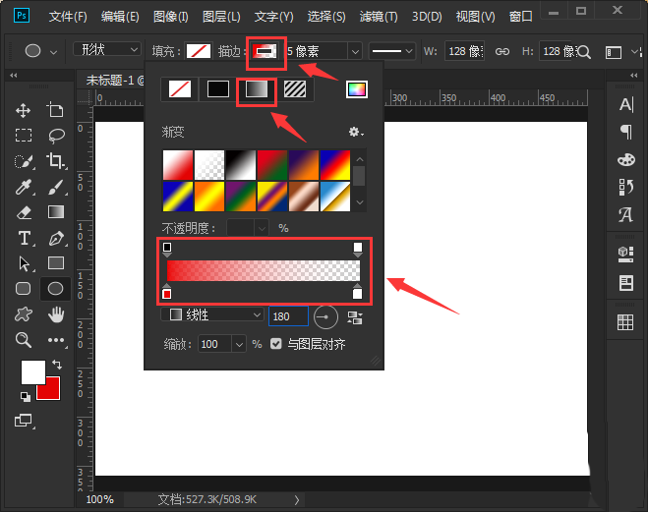The image size is (648, 512).
Task: Select the Brush tool
Action: click(56, 187)
